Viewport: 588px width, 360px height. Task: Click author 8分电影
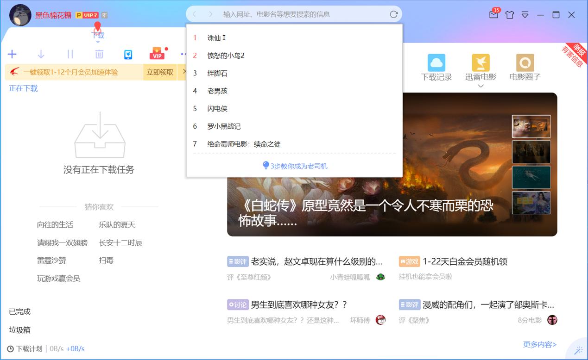(530, 320)
